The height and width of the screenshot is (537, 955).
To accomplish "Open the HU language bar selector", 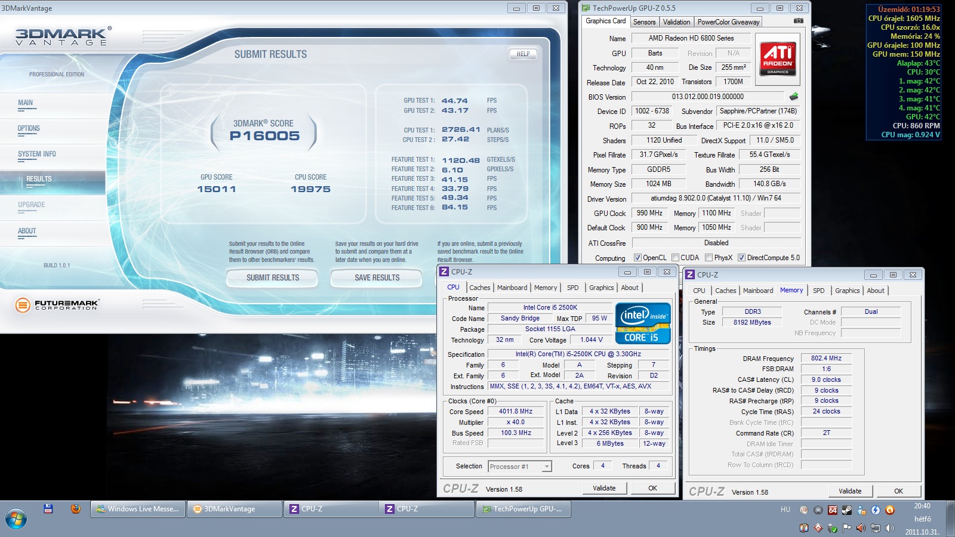I will 785,510.
